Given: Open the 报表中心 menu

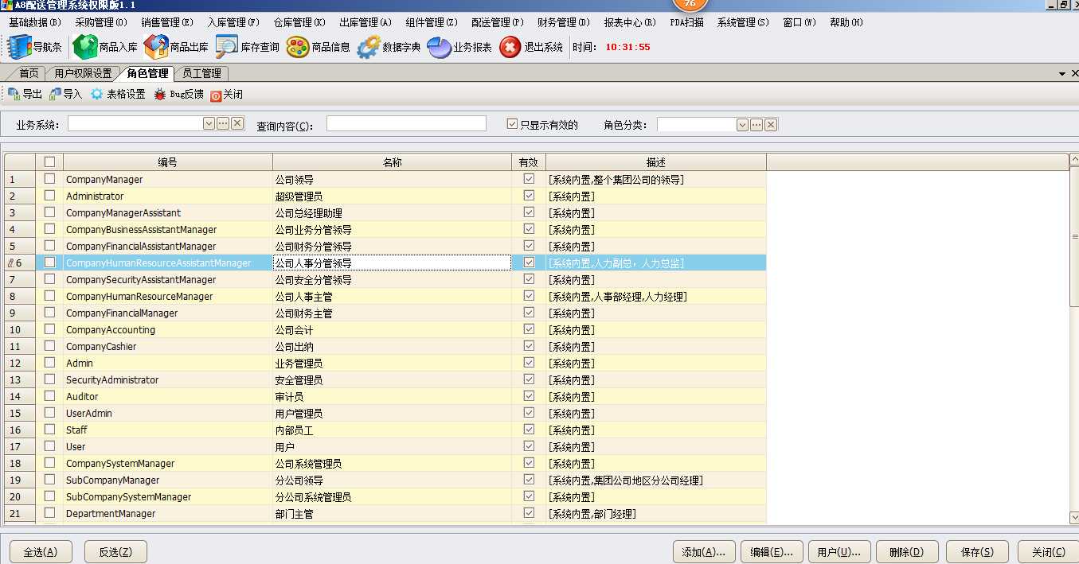Looking at the screenshot, I should tap(630, 22).
